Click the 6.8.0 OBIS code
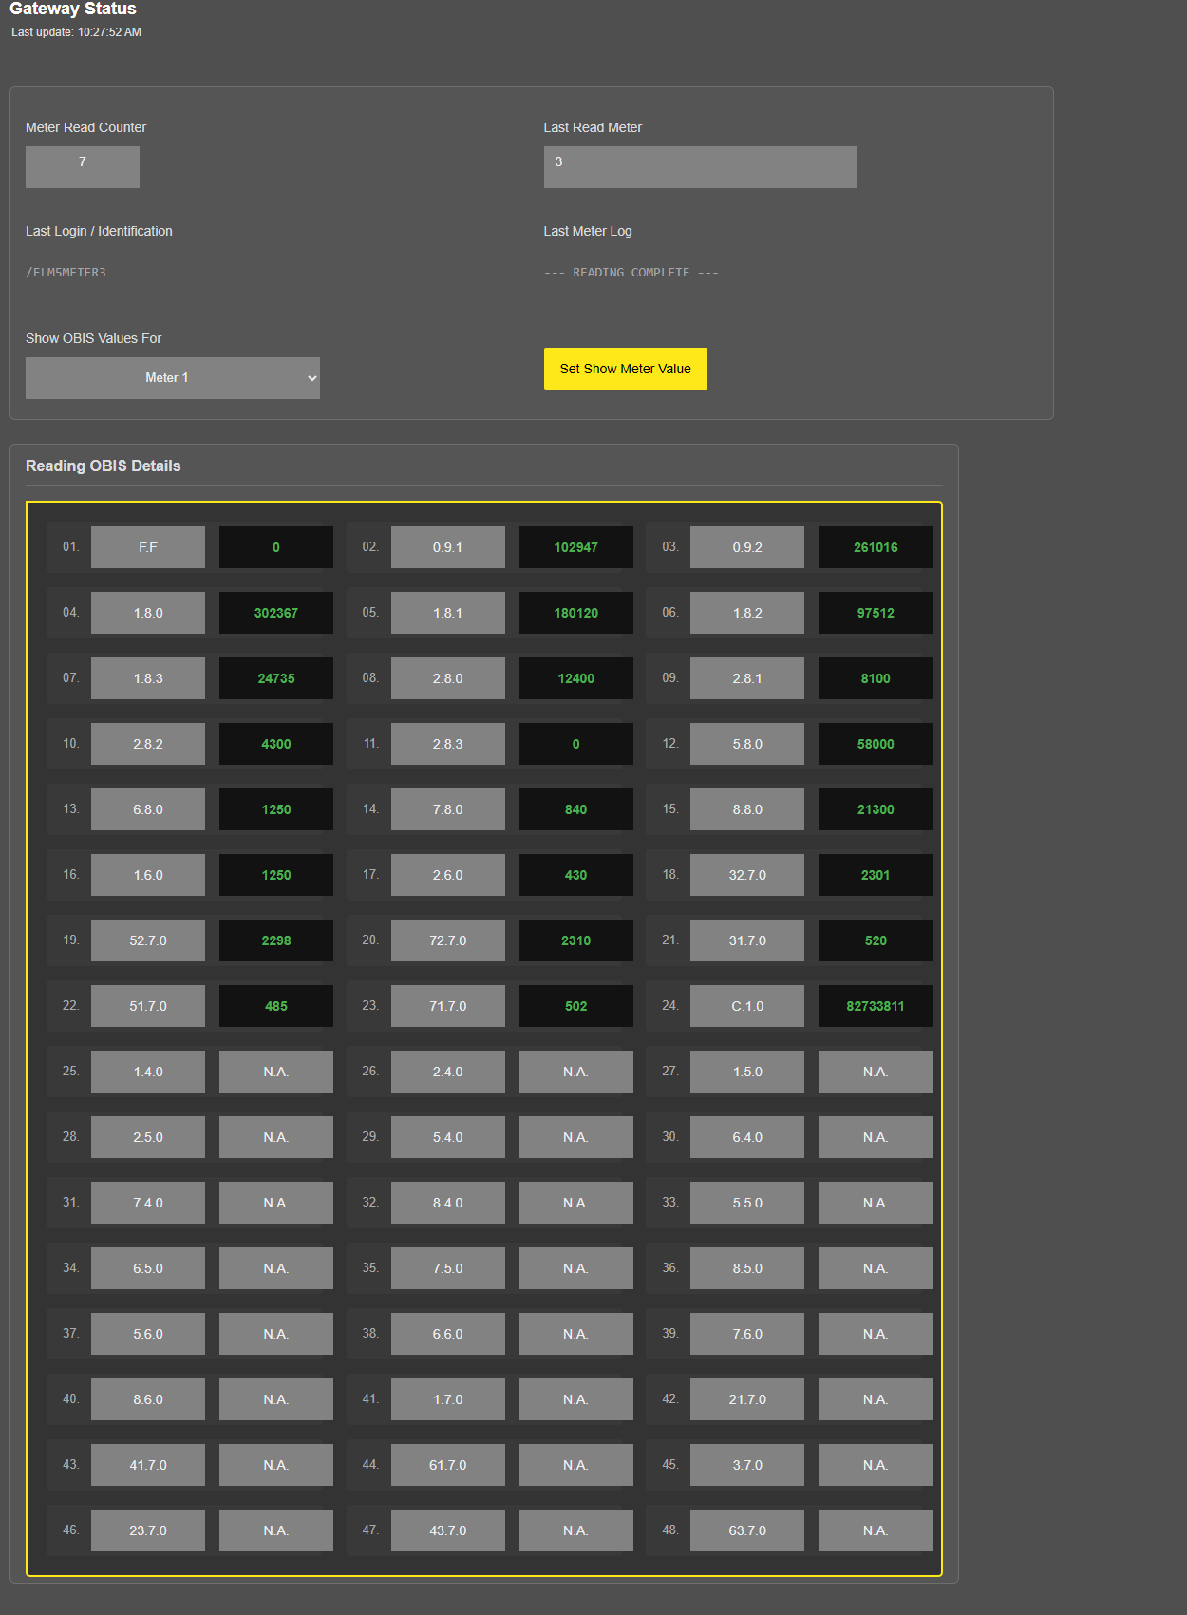This screenshot has width=1187, height=1615. [x=148, y=809]
